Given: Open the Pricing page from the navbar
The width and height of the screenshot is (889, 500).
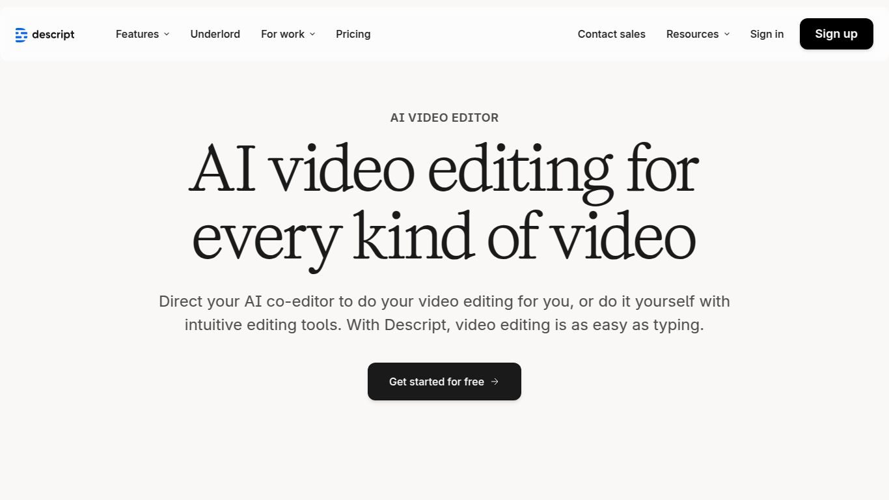Looking at the screenshot, I should tap(353, 34).
